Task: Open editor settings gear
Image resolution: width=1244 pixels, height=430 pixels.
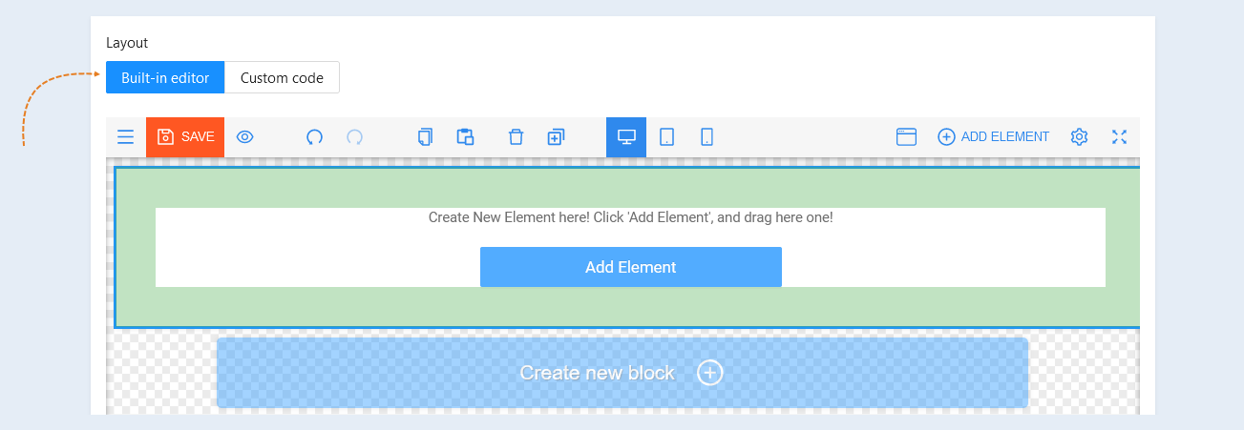Action: tap(1079, 137)
